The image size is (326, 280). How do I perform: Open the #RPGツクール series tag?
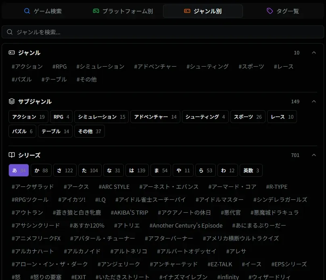pyautogui.click(x=30, y=200)
